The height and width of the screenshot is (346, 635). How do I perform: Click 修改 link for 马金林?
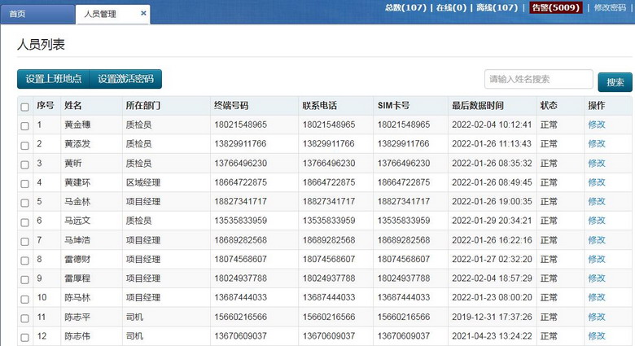pyautogui.click(x=597, y=201)
